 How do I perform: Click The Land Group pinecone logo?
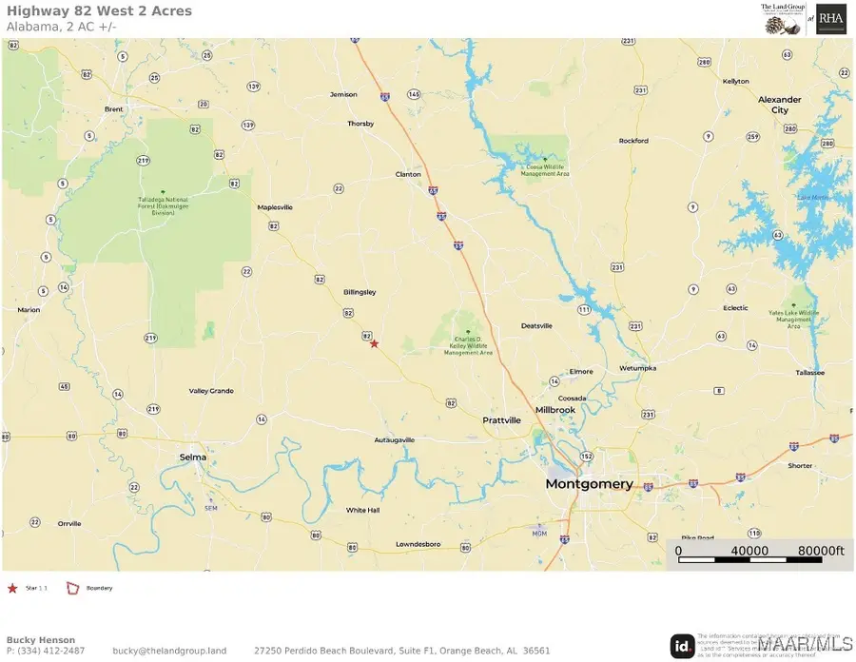[x=783, y=20]
